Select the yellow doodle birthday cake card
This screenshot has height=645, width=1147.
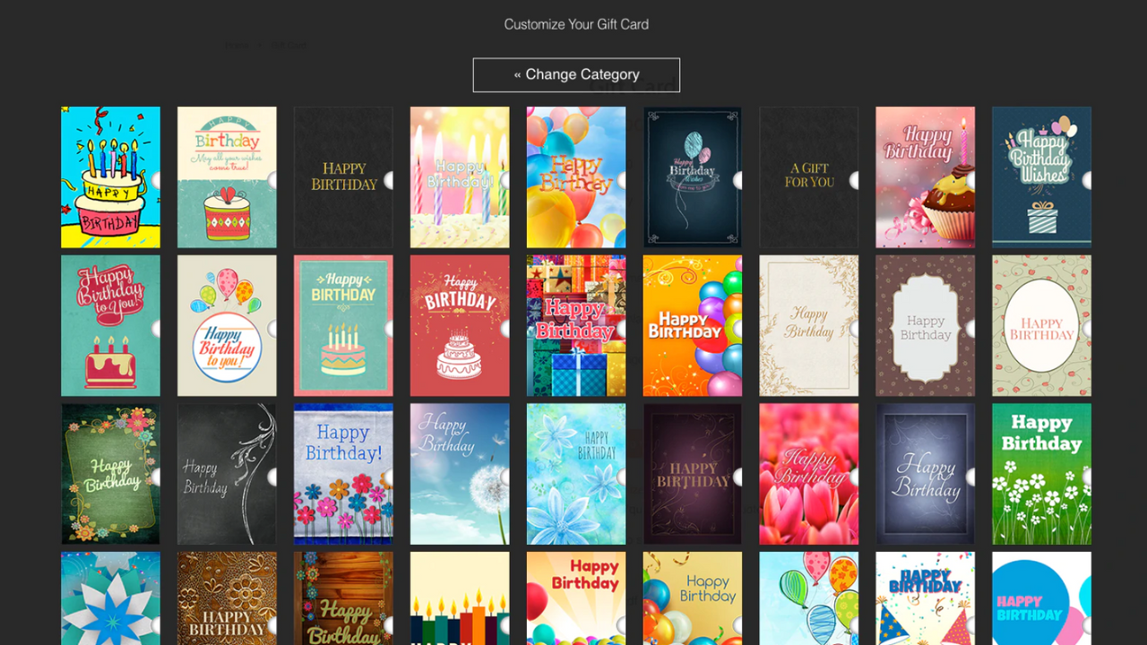click(x=110, y=176)
